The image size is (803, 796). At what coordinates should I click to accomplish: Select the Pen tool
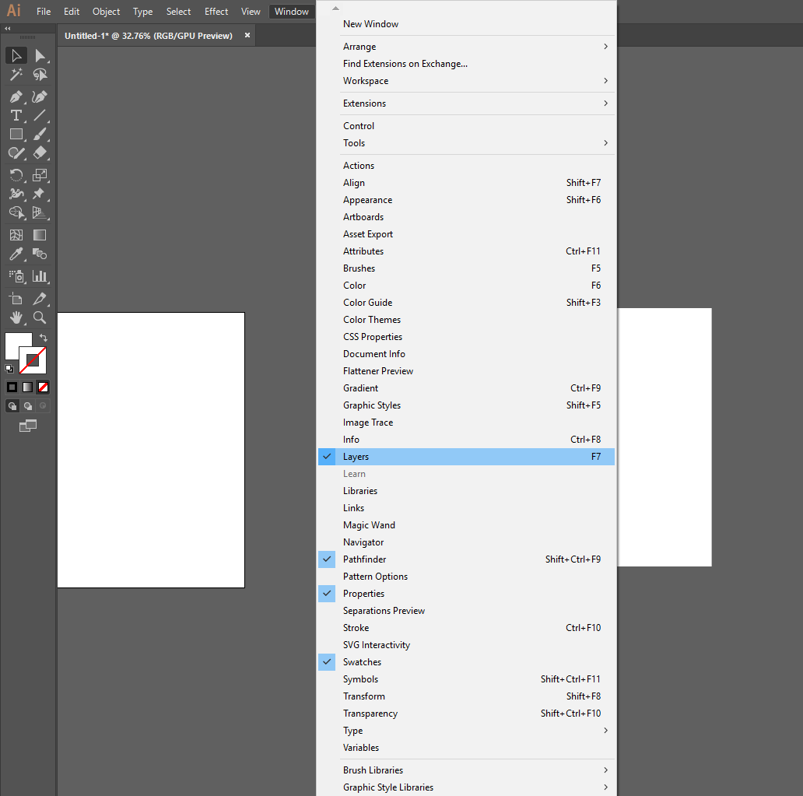coord(16,96)
